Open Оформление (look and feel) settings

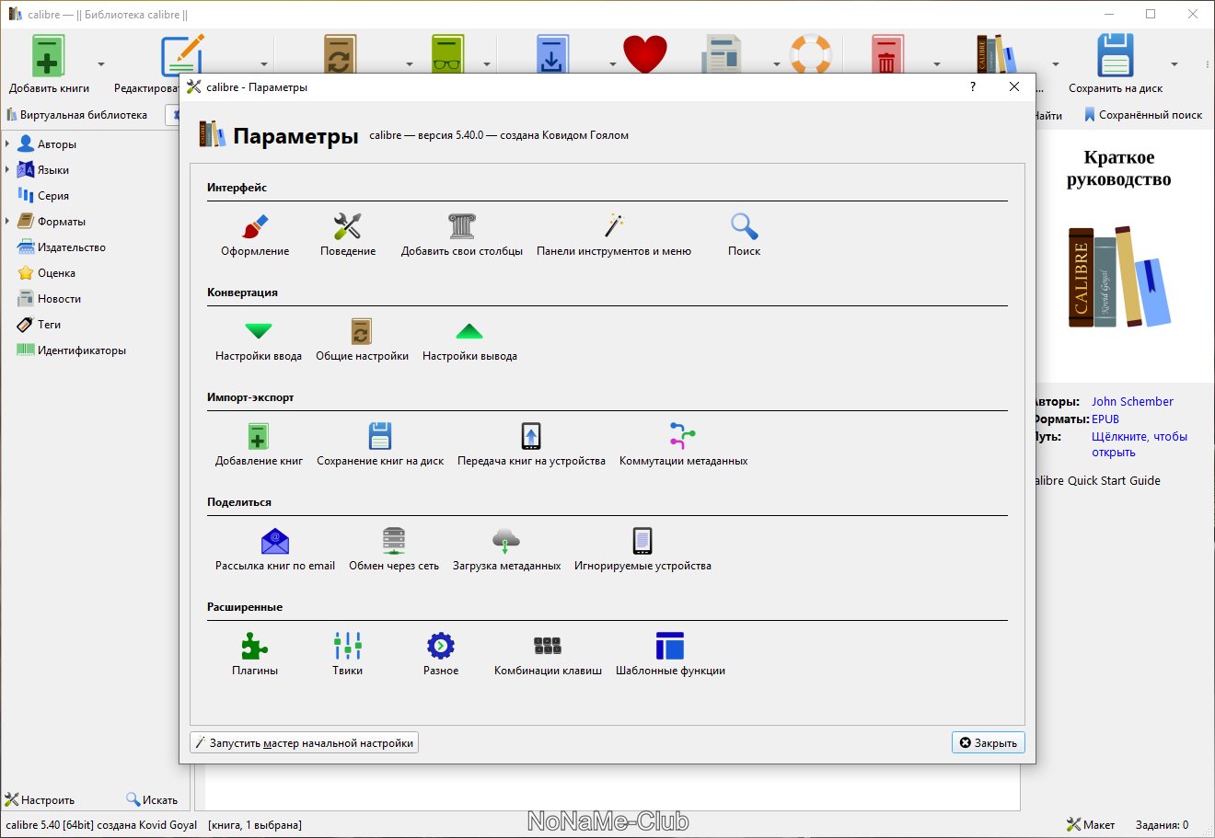(x=255, y=235)
